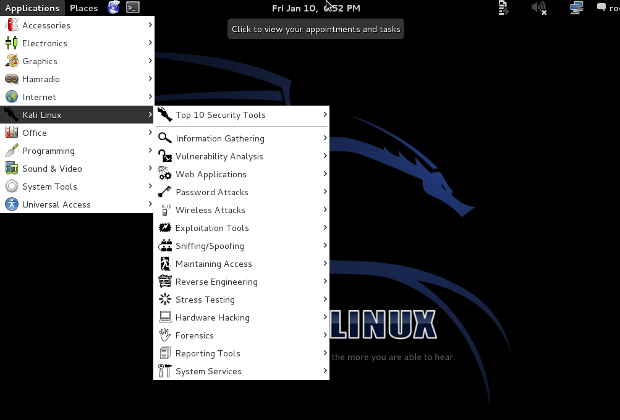Click the Universal Access person icon
Viewport: 620px width, 420px height.
coord(12,204)
